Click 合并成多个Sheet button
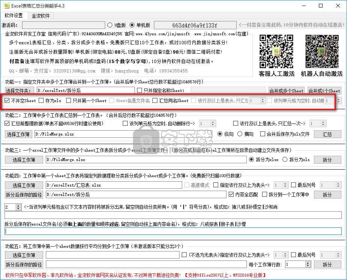The width and height of the screenshot is (347, 280). (x=286, y=90)
